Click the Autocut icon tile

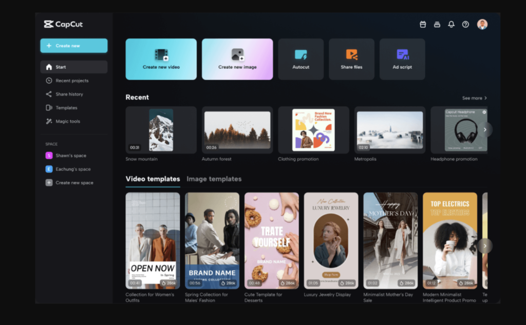(x=300, y=59)
